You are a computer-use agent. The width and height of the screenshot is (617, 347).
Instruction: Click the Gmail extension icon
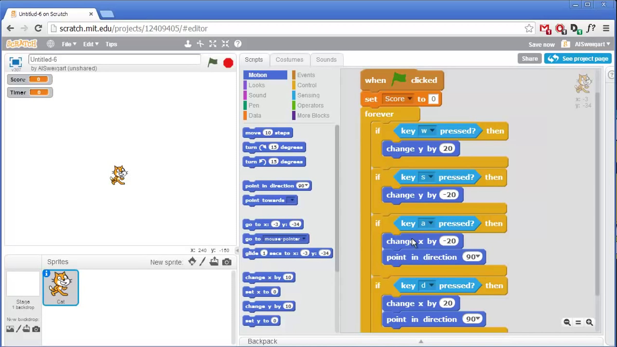point(545,29)
